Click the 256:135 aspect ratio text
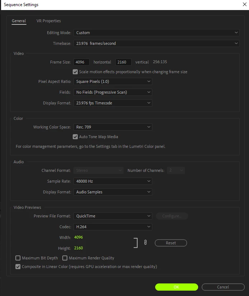Viewport: 249px width, 296px height. pyautogui.click(x=160, y=62)
